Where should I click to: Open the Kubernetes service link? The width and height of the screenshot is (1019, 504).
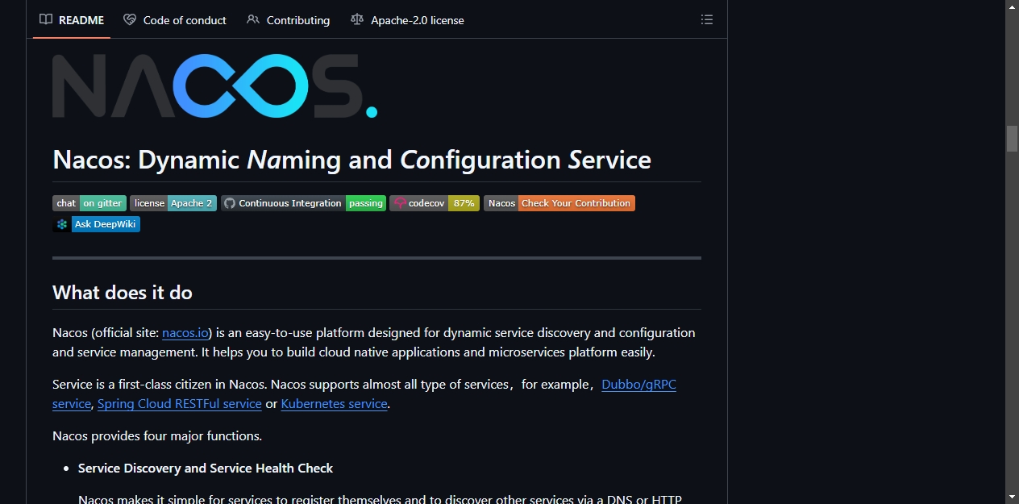pos(335,404)
